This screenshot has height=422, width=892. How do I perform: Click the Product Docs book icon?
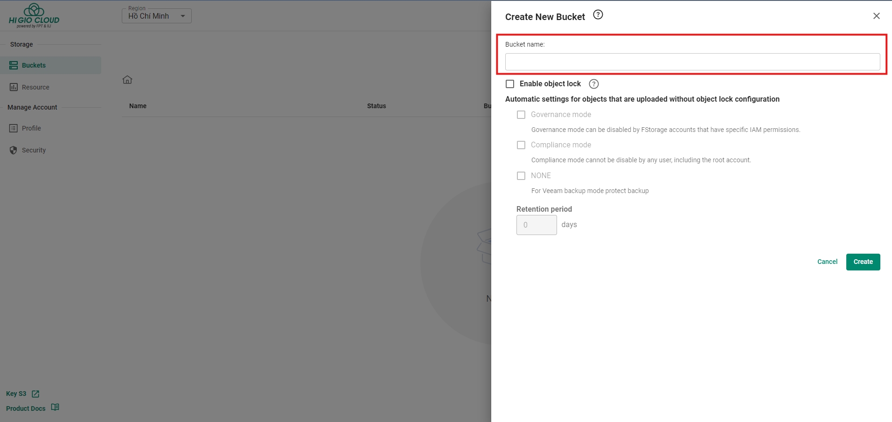click(x=55, y=408)
